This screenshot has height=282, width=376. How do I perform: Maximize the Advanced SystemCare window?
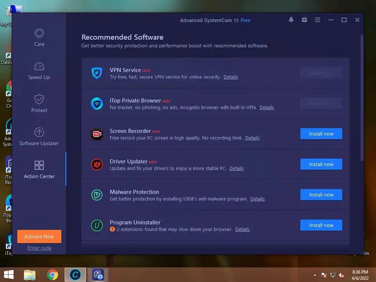click(x=344, y=20)
